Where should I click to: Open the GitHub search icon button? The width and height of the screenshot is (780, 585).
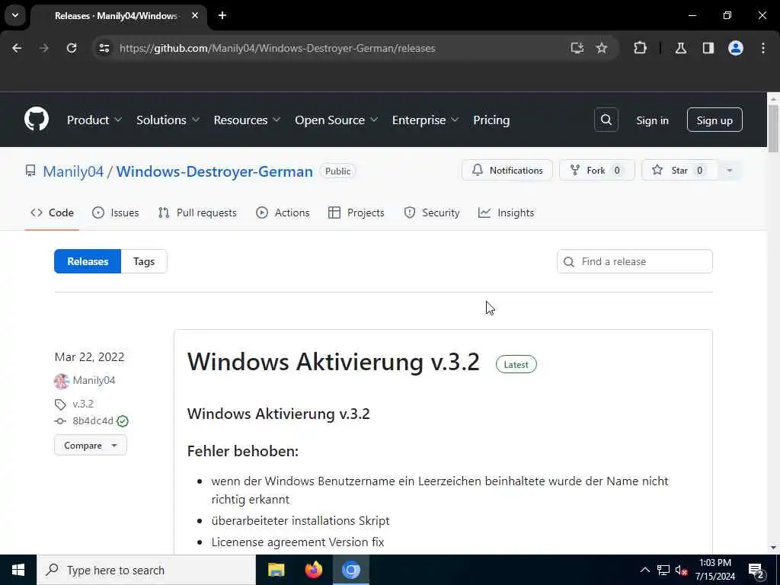click(606, 120)
